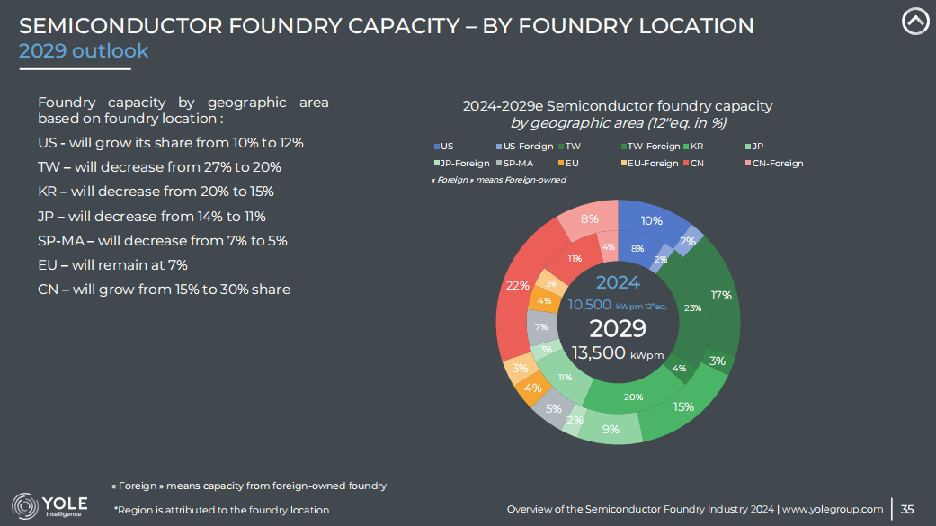
Task: Select the EU-Foreign legend entry
Action: (x=649, y=163)
